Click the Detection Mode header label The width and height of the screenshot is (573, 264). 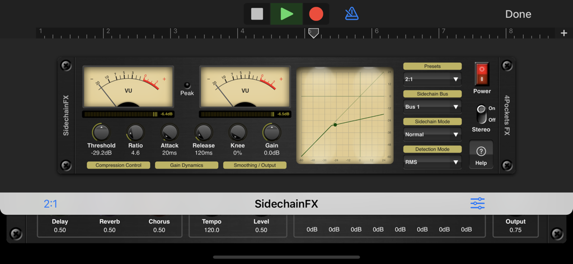tap(433, 150)
